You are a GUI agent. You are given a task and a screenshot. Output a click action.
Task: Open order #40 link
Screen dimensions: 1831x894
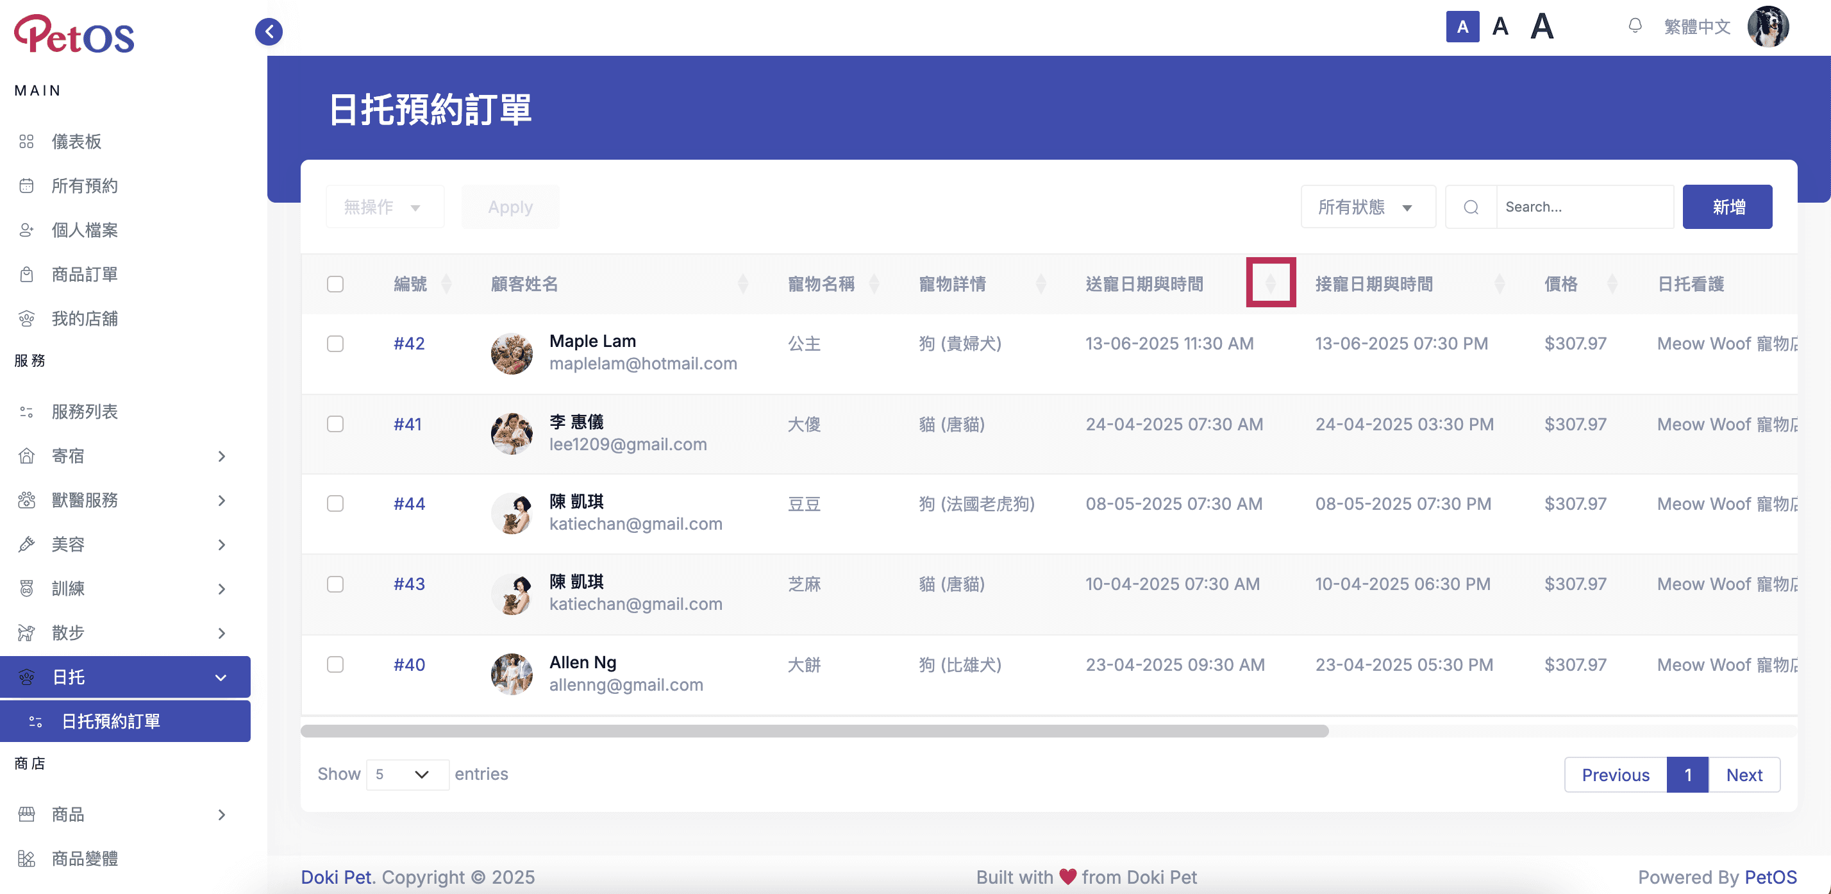(410, 664)
